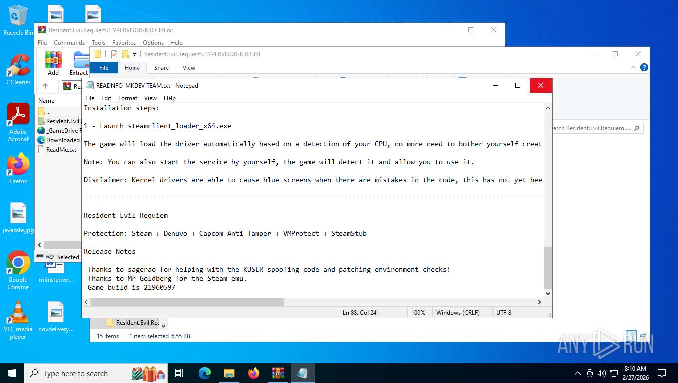This screenshot has height=383, width=678.
Task: Select the Downloaded file in WinRAR list
Action: (59, 140)
